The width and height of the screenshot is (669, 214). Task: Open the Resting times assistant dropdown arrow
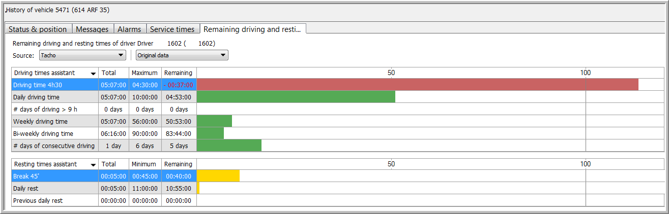tap(93, 165)
